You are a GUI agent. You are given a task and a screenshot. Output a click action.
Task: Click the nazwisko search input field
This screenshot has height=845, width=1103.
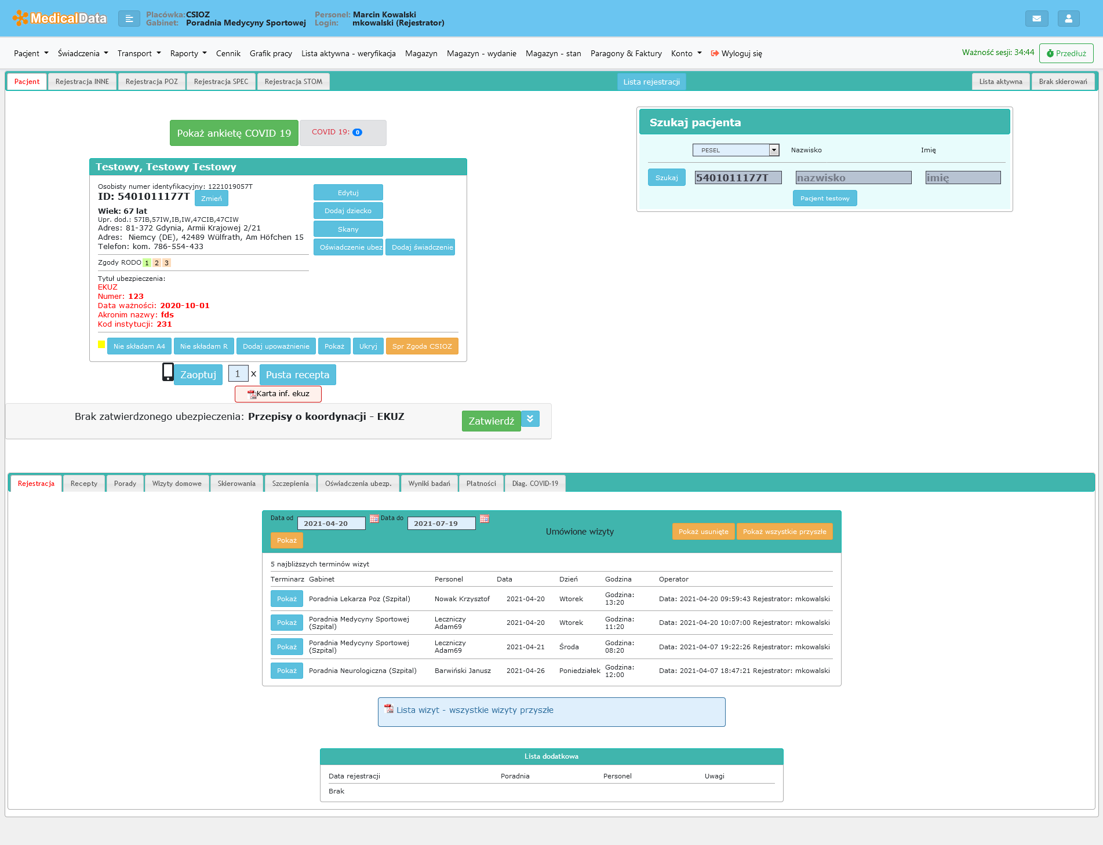853,178
